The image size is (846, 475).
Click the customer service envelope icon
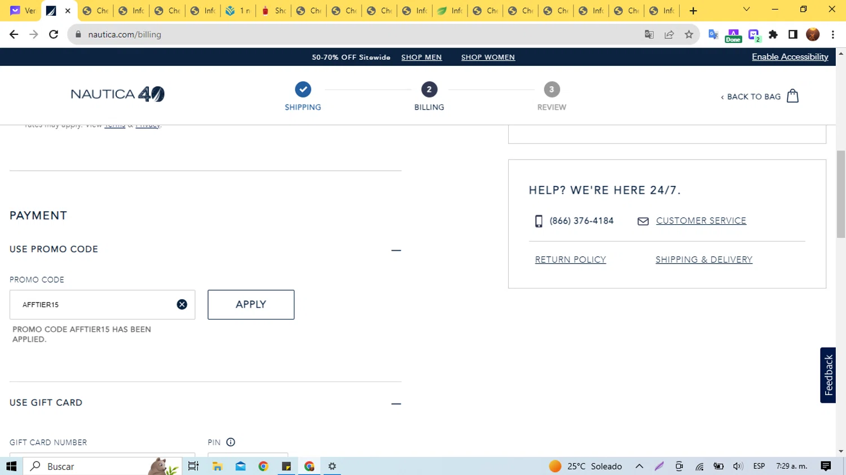click(x=643, y=221)
